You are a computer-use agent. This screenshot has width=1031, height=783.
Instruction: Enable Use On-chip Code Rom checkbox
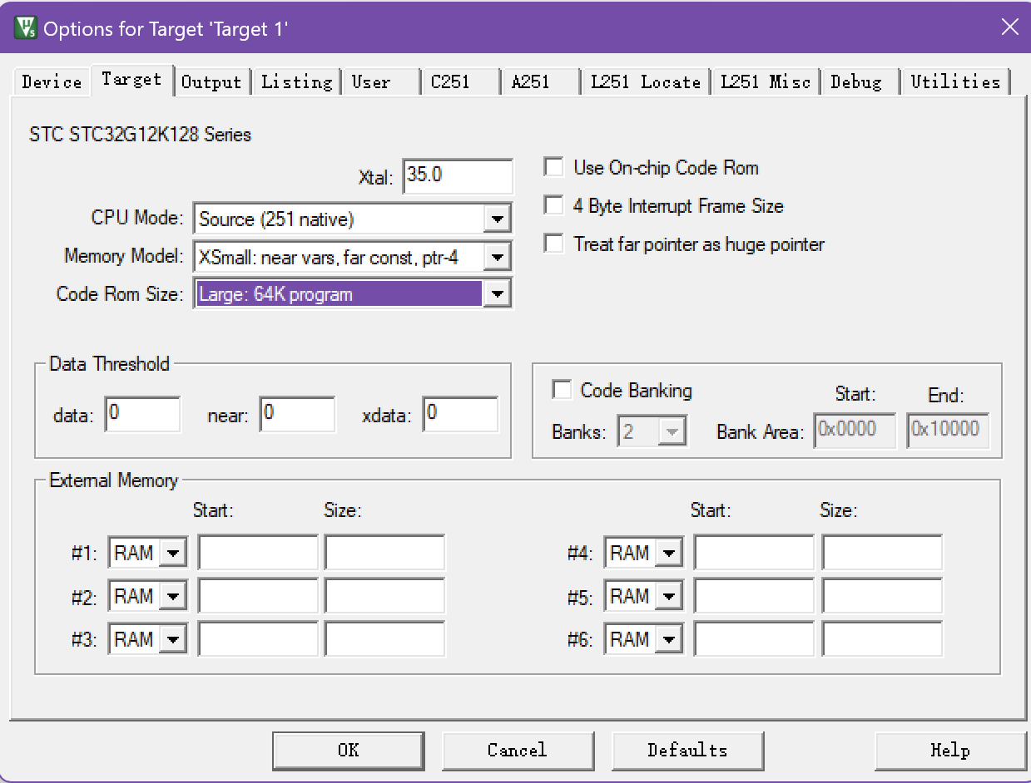553,168
